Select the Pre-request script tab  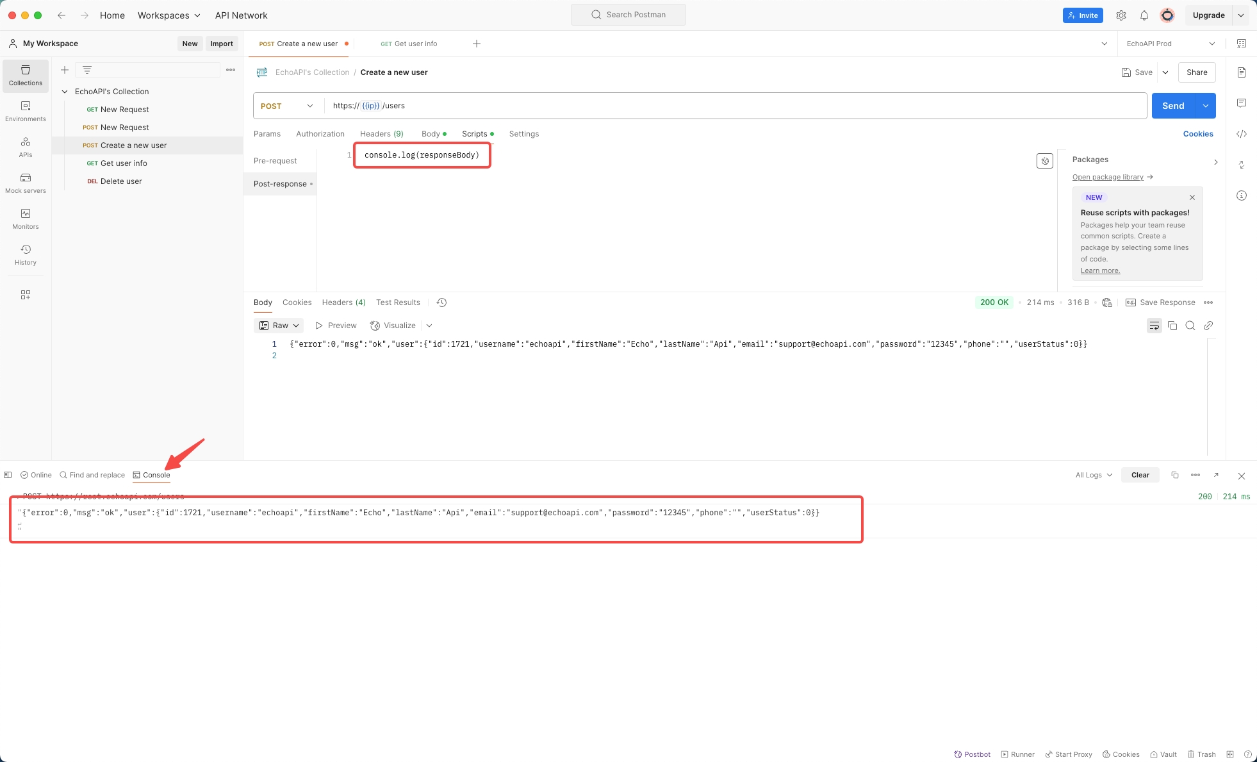coord(275,161)
